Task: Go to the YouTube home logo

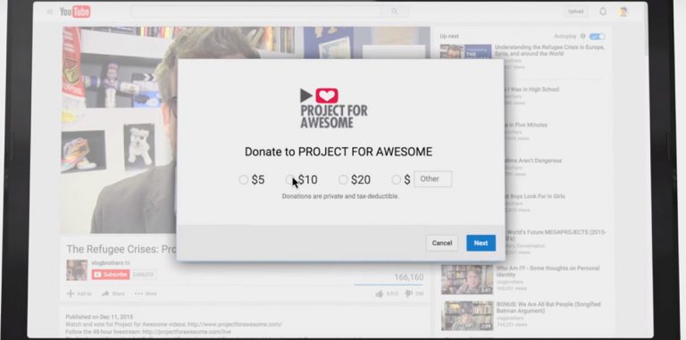Action: pos(75,12)
